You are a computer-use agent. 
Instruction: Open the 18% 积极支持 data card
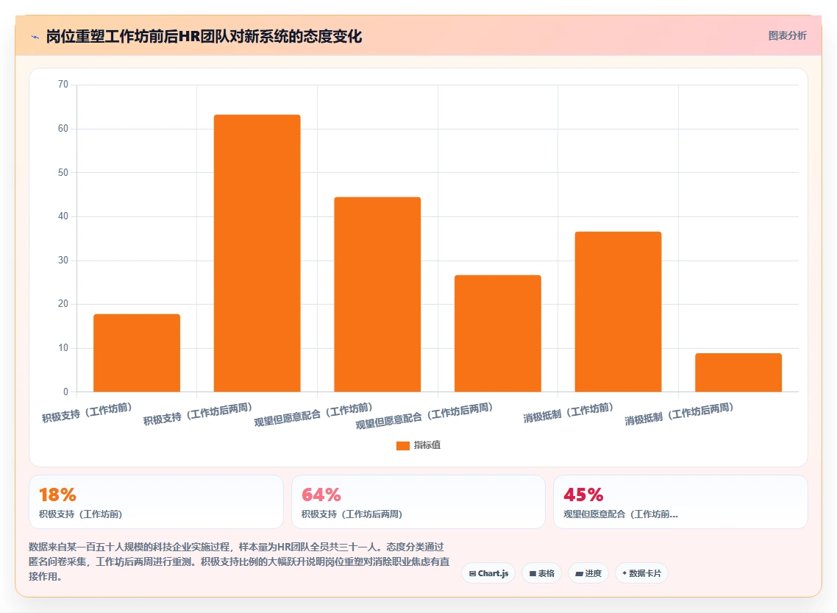click(156, 502)
